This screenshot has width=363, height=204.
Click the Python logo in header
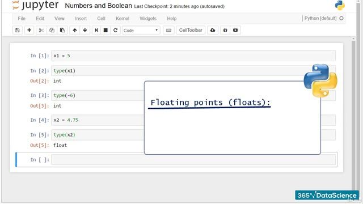point(340,5)
